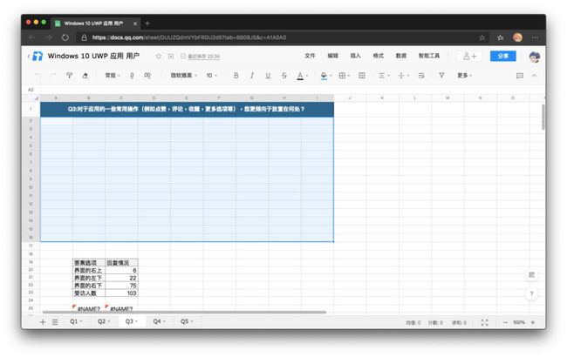This screenshot has width=567, height=357.
Task: Add a new sheet with plus button
Action: 43,322
